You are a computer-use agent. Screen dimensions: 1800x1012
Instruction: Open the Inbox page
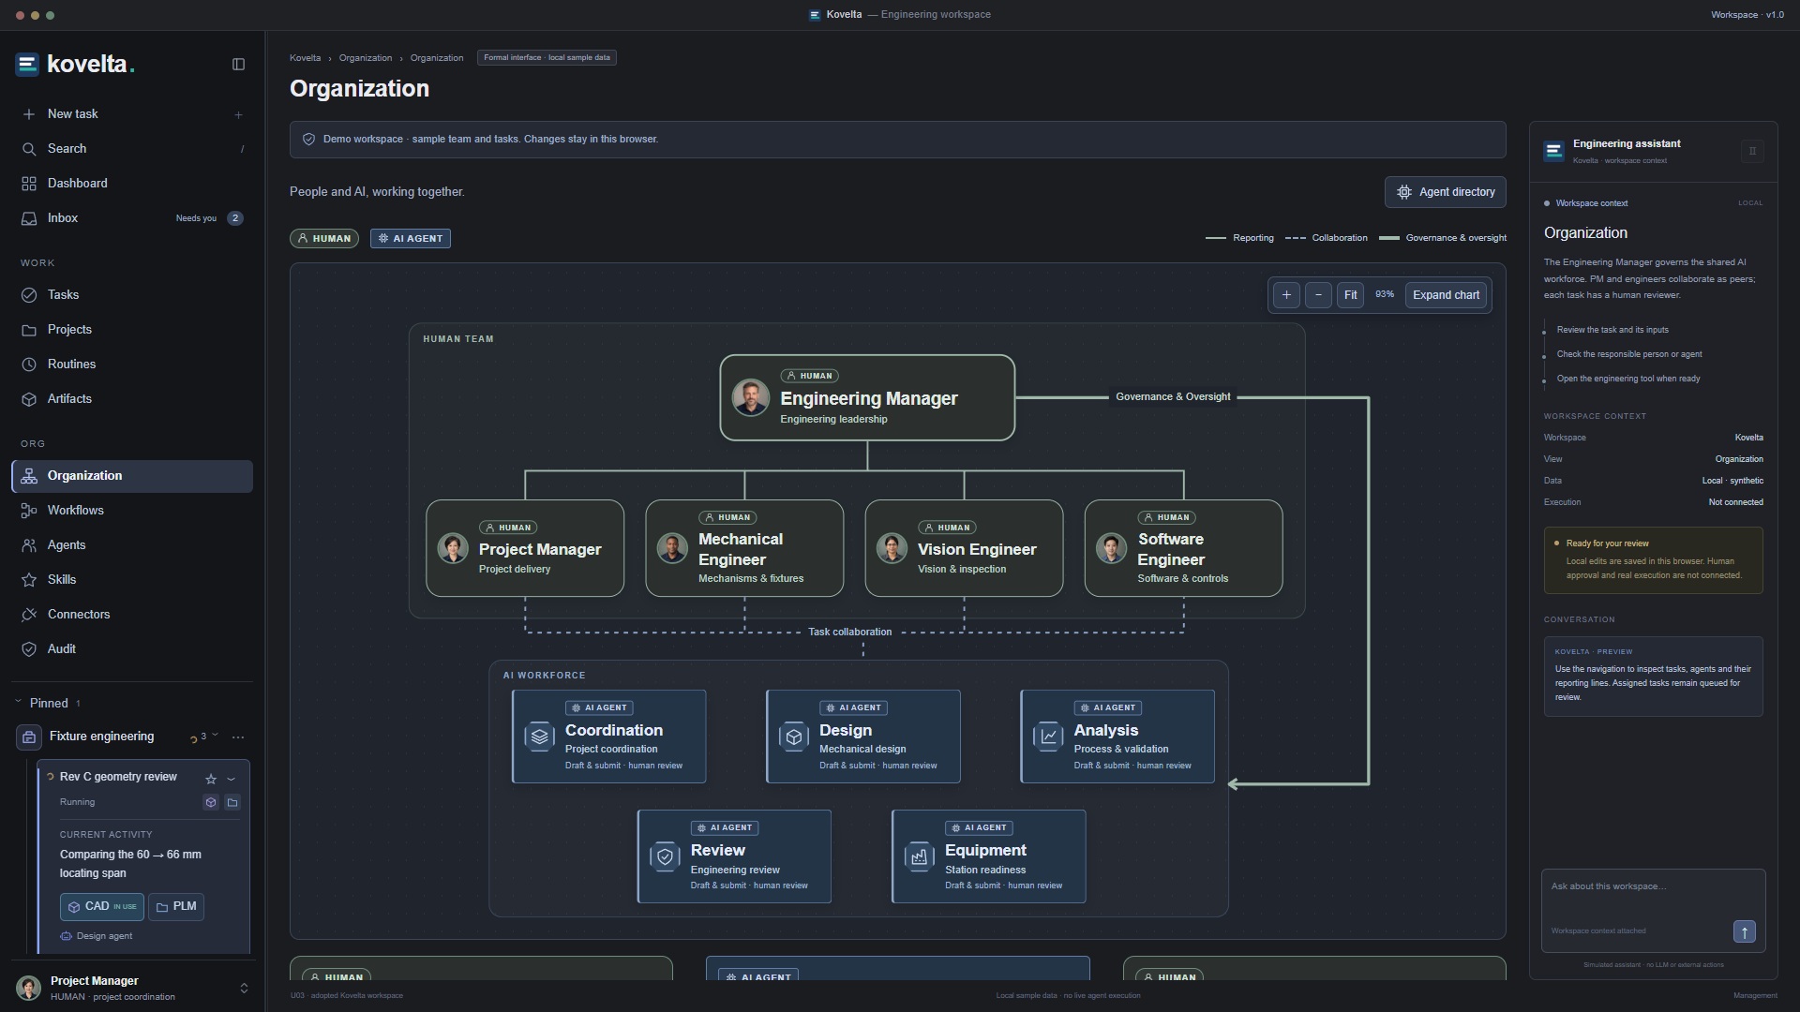(x=132, y=218)
